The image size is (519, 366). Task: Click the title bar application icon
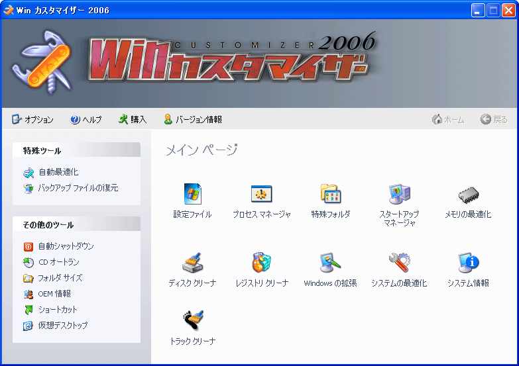coord(8,10)
